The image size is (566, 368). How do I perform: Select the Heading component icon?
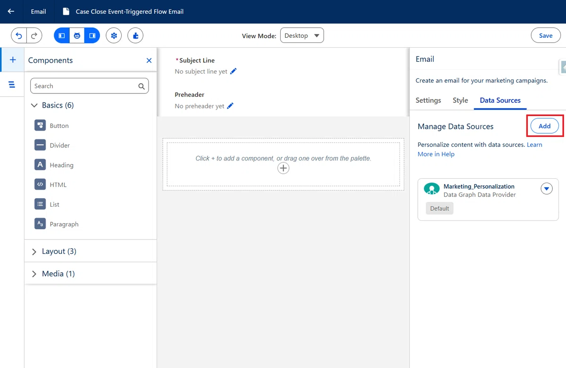[x=40, y=165]
